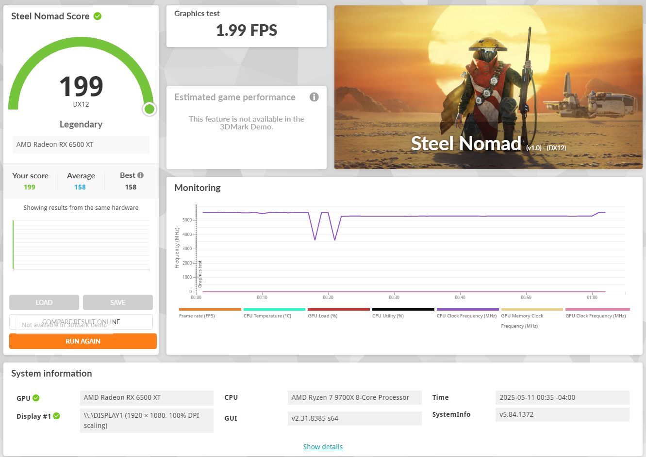646x457 pixels.
Task: Click the Average score value 158
Action: (80, 187)
